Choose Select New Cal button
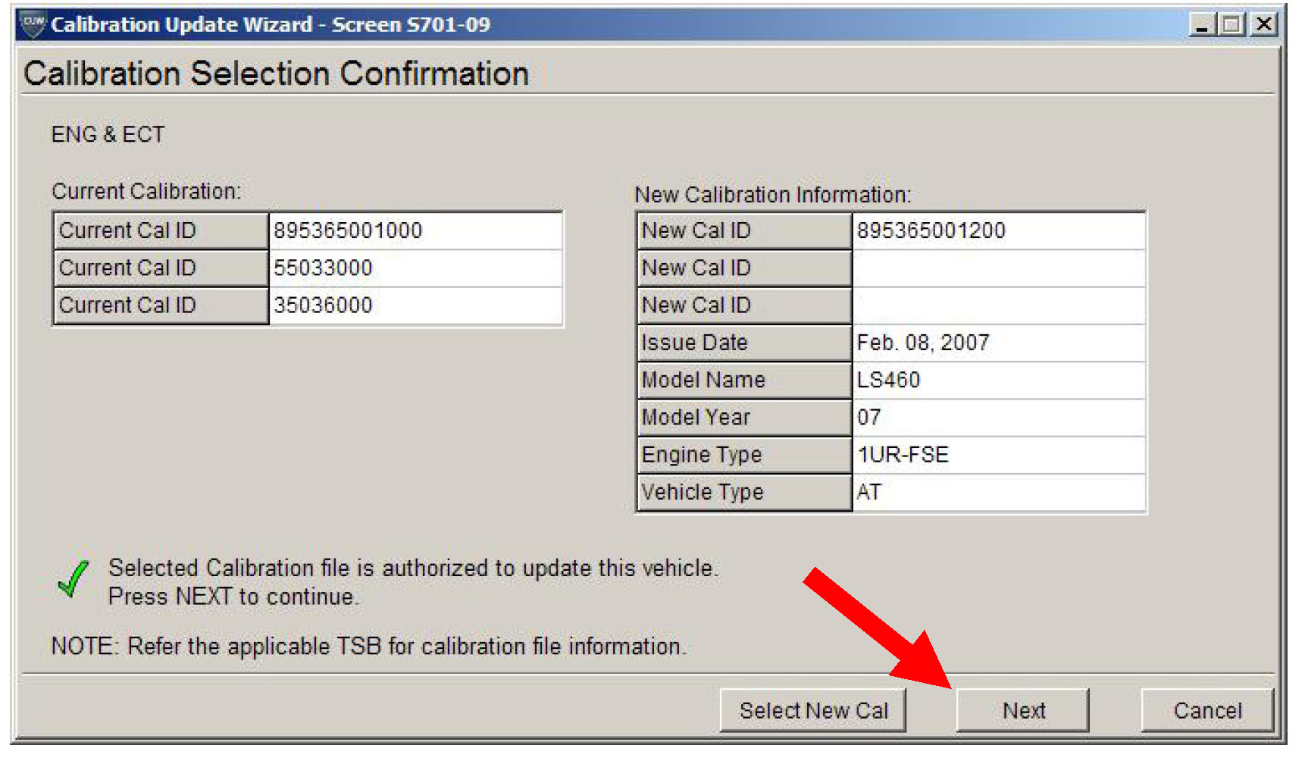The image size is (1305, 758). [813, 710]
